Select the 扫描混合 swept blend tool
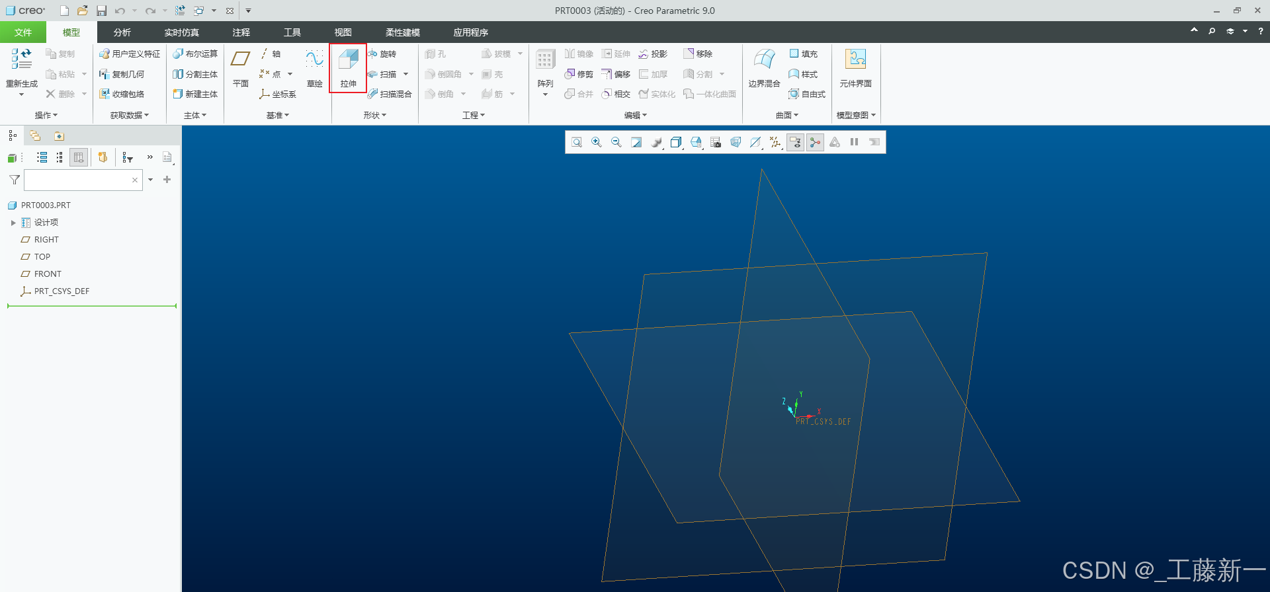 click(x=390, y=94)
